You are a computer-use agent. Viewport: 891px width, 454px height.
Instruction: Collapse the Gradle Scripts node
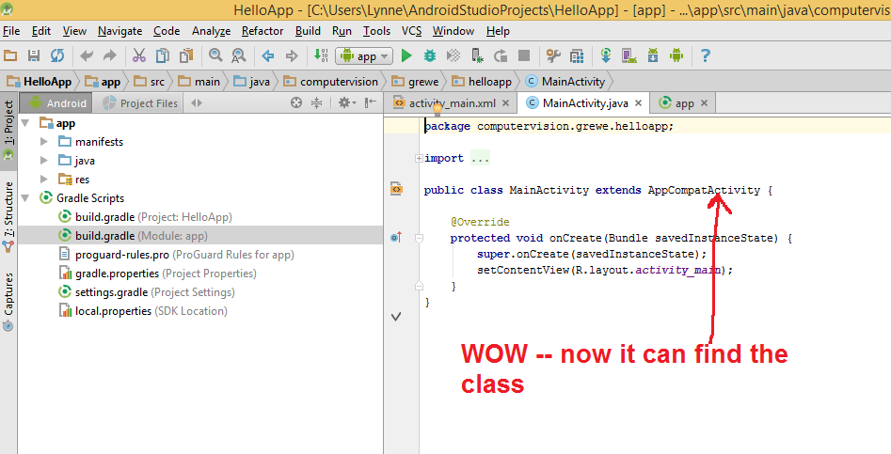click(24, 198)
